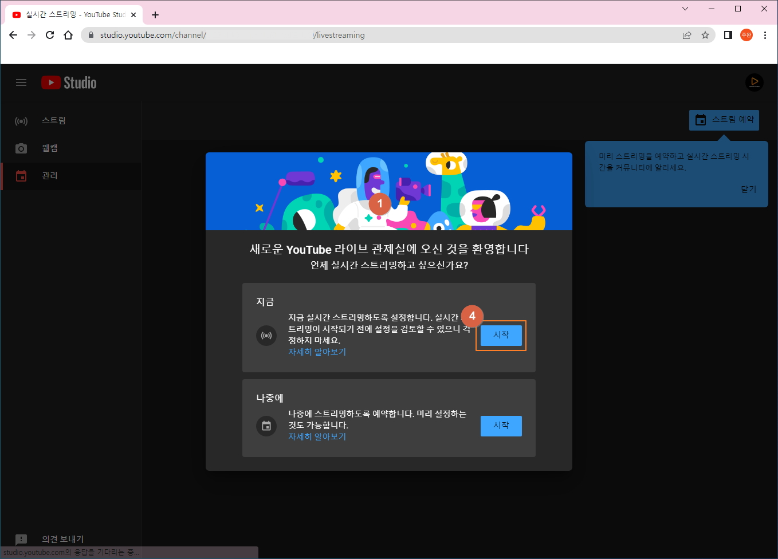778x559 pixels.
Task: Open YouTube Studio account avatar top right
Action: [755, 82]
